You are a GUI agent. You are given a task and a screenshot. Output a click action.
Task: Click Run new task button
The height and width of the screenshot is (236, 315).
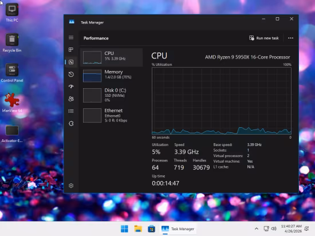click(x=264, y=38)
